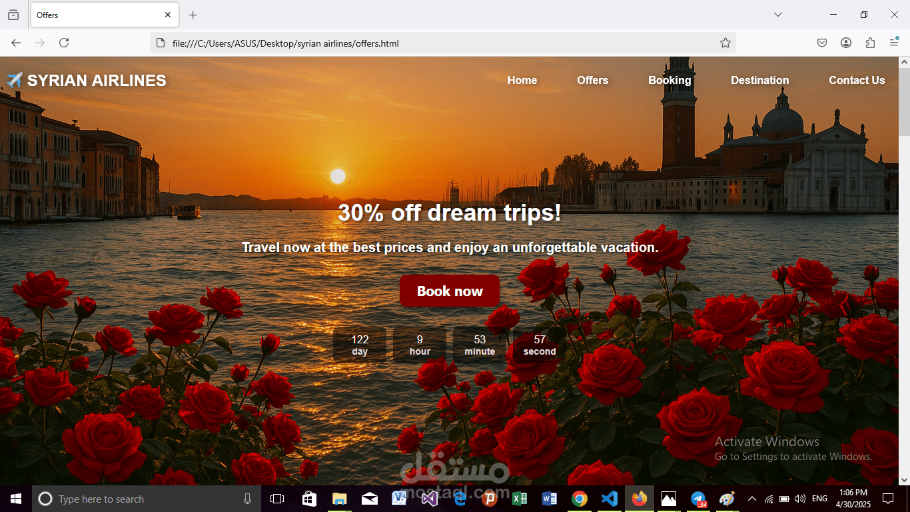Open the Pocket save icon
This screenshot has height=512, width=910.
coord(822,43)
